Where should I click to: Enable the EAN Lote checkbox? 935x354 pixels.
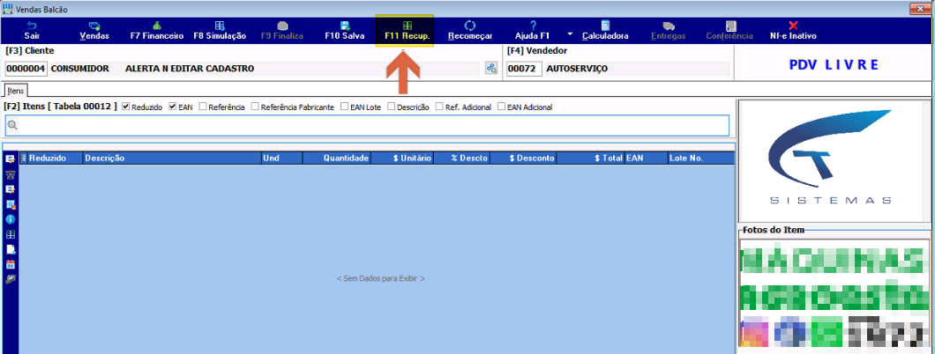[344, 107]
